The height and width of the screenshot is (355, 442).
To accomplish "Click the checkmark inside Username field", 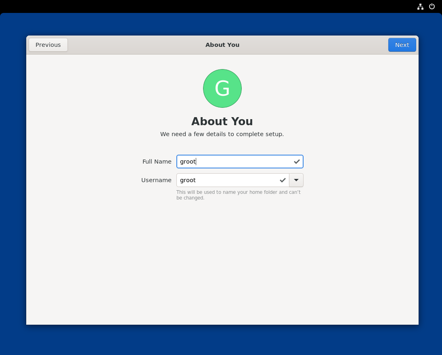I will pyautogui.click(x=283, y=180).
